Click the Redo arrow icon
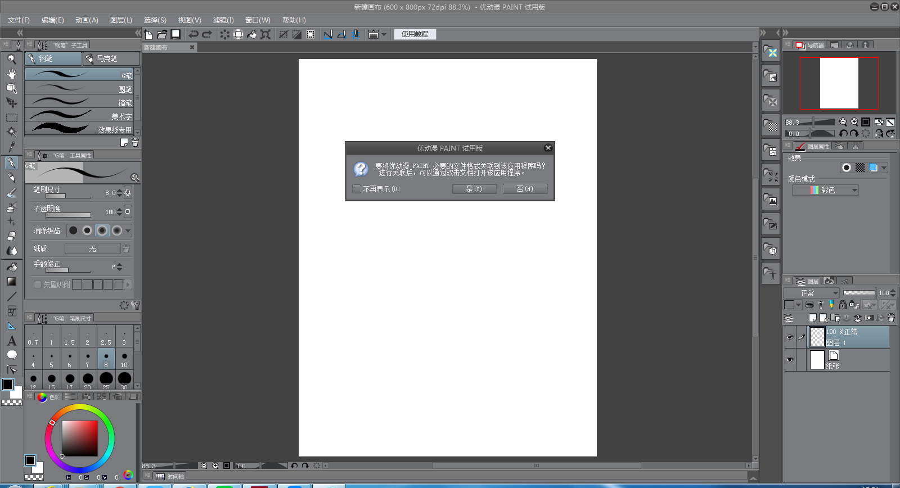900x488 pixels. pos(207,34)
